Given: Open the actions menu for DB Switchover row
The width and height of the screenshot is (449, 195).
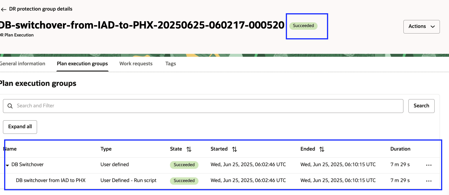Looking at the screenshot, I should tap(429, 165).
